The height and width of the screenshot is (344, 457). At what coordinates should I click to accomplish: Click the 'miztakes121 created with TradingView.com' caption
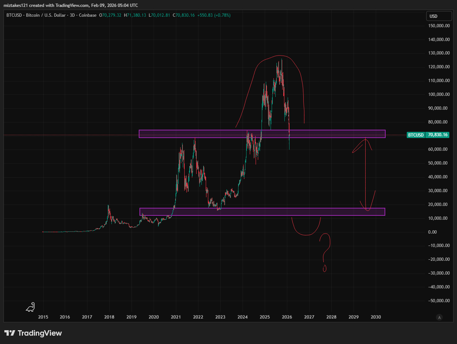[45, 5]
